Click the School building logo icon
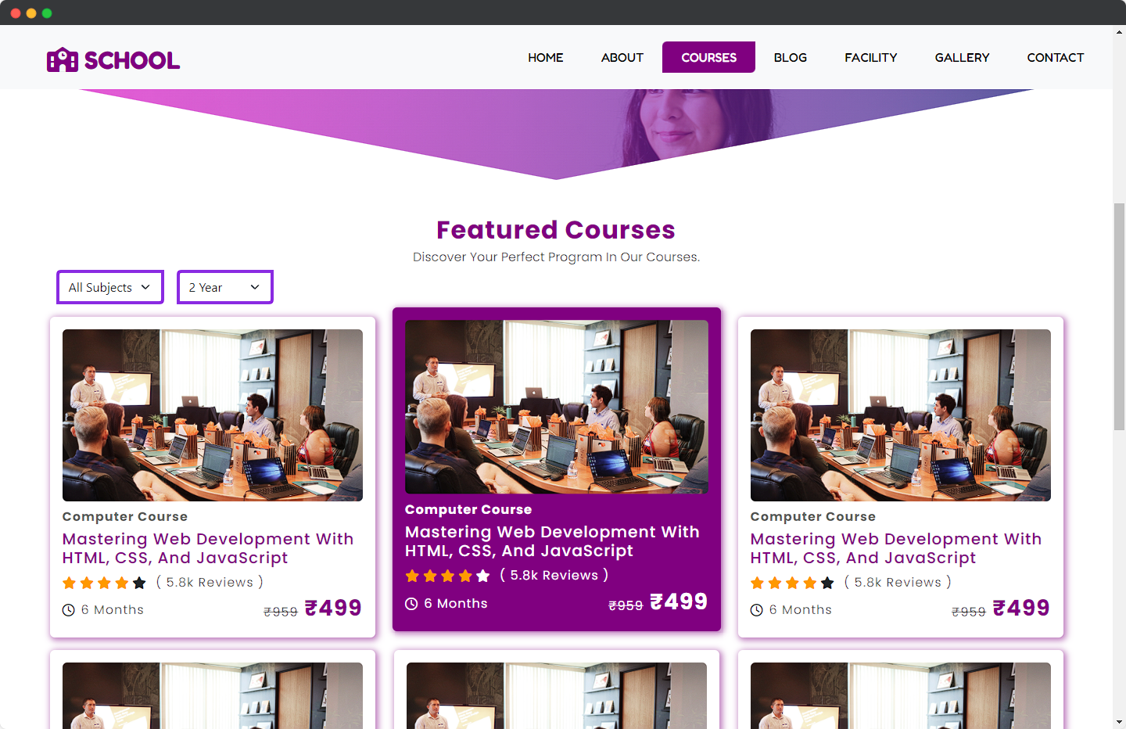 click(63, 59)
